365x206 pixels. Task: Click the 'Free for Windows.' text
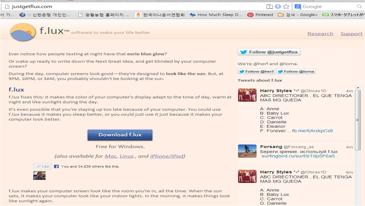tap(120, 146)
